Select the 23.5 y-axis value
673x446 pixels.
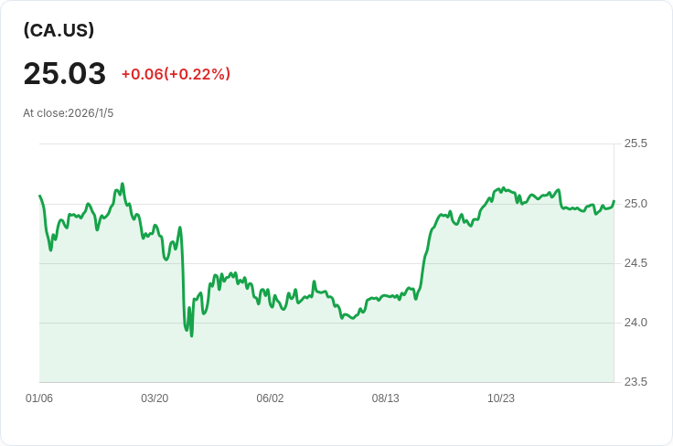(636, 382)
